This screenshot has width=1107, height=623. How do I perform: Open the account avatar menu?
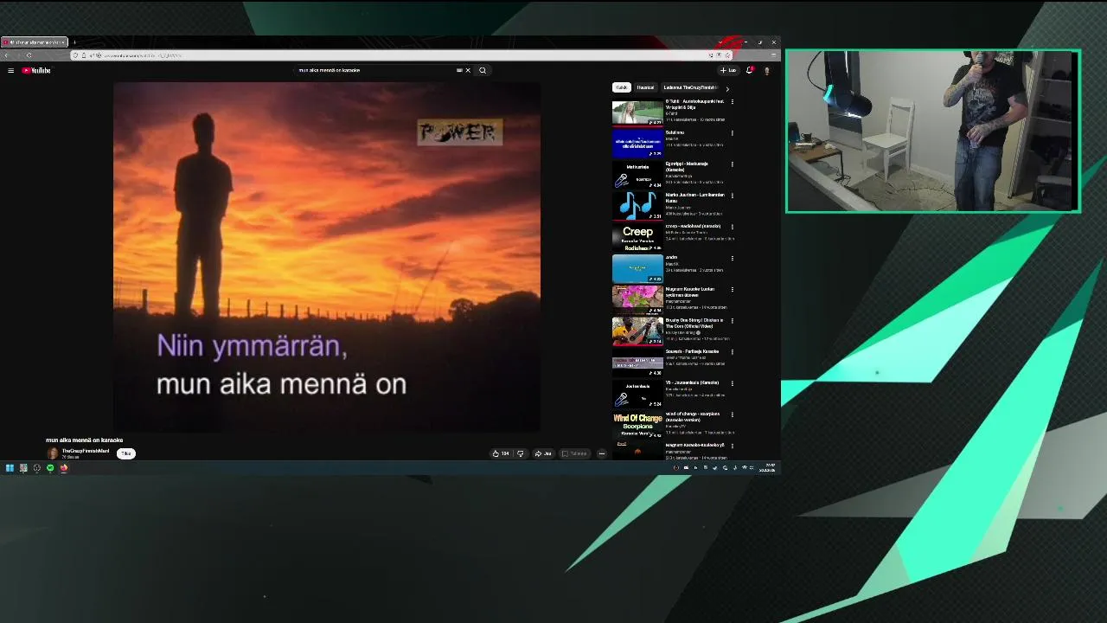click(766, 71)
